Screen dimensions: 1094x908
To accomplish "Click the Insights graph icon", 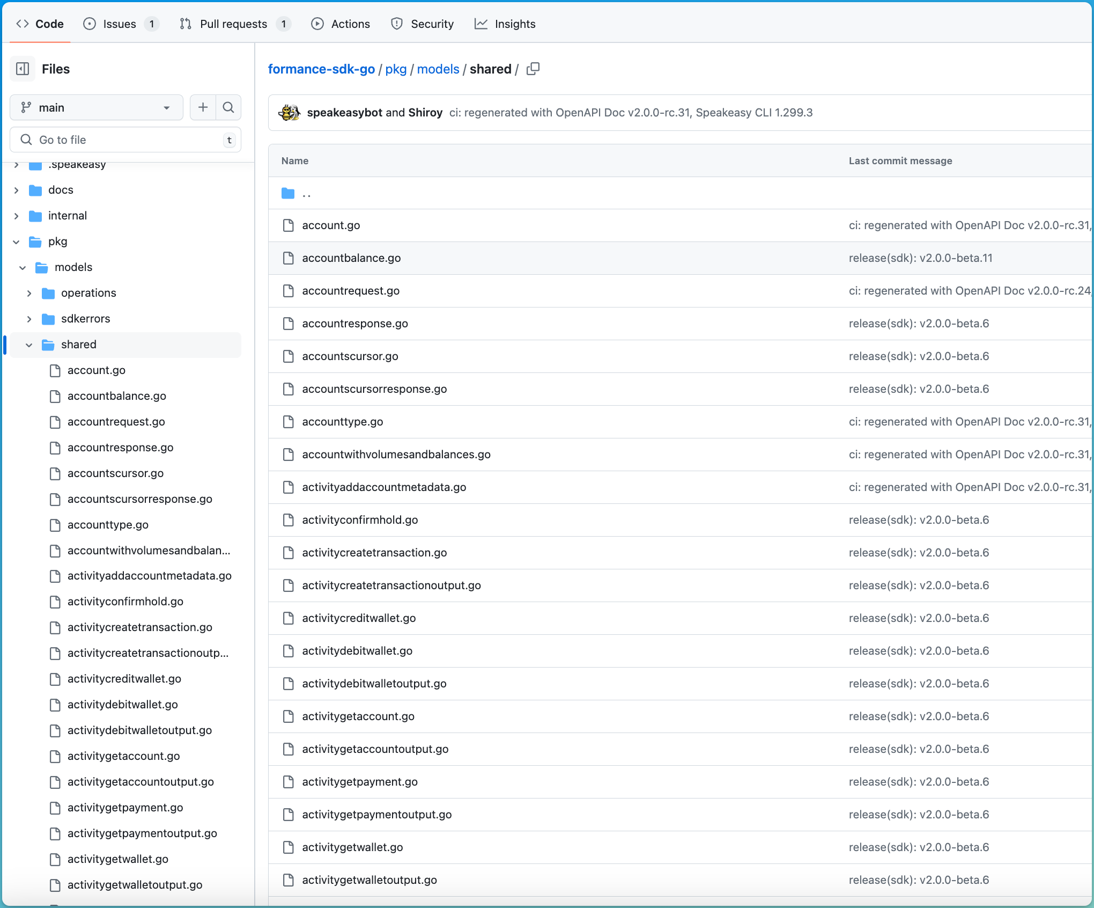I will 481,24.
